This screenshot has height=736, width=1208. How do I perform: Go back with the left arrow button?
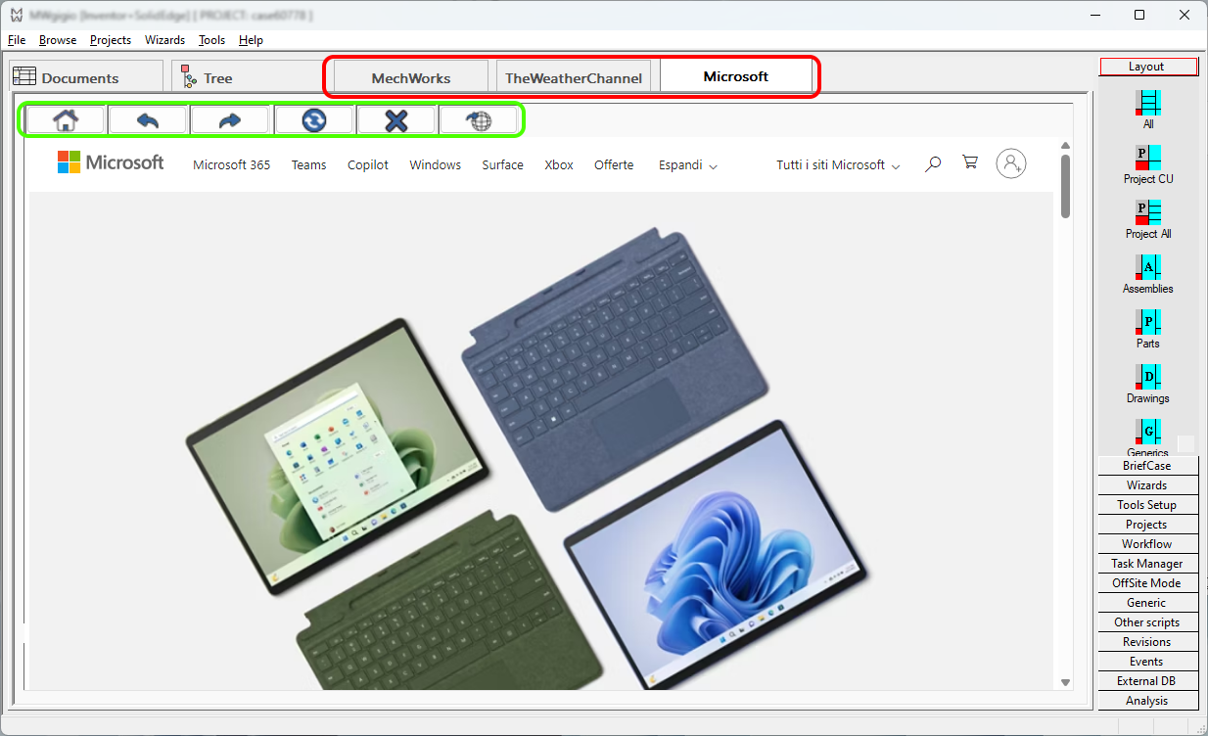click(x=148, y=120)
